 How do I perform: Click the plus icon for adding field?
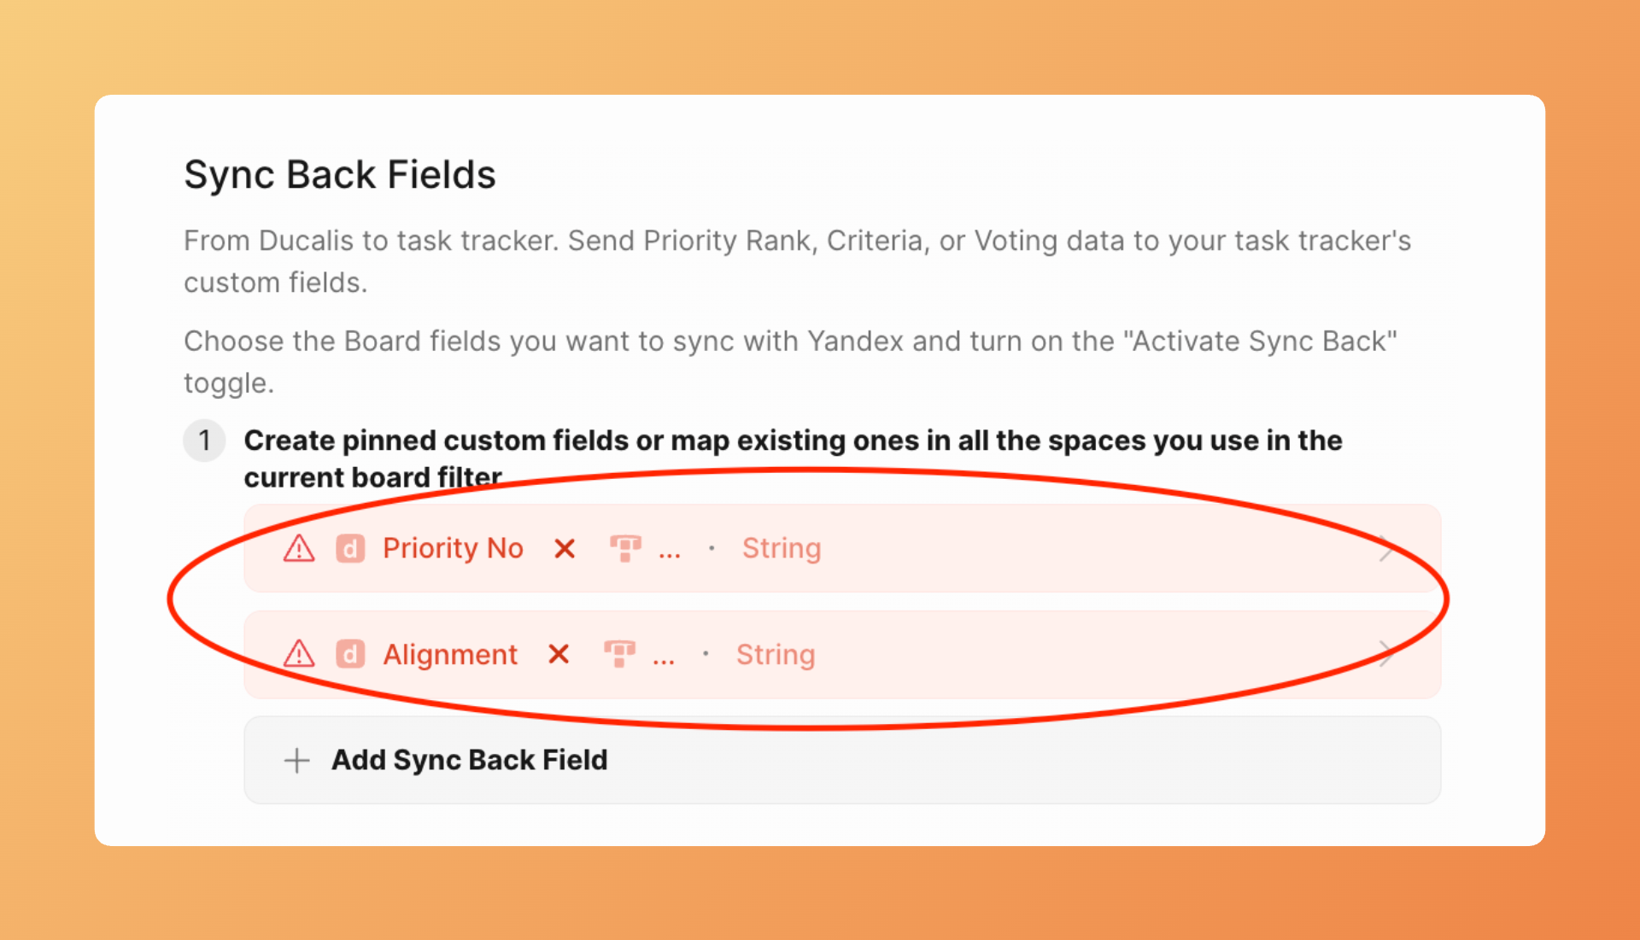(x=296, y=760)
